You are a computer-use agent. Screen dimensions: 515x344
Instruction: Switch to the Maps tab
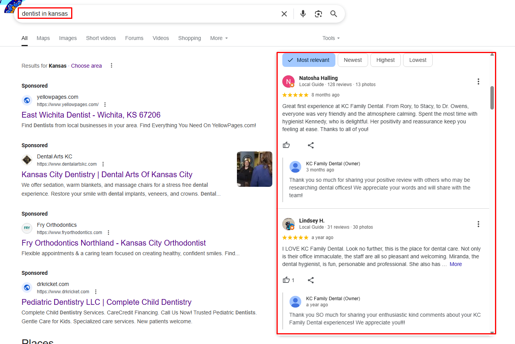(x=43, y=38)
